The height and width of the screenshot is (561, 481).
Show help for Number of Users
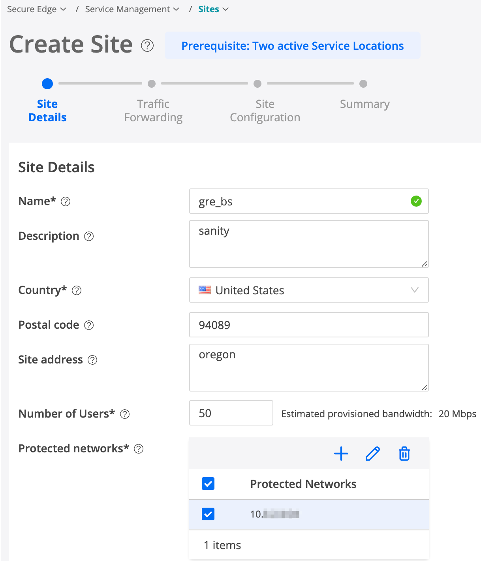(125, 414)
